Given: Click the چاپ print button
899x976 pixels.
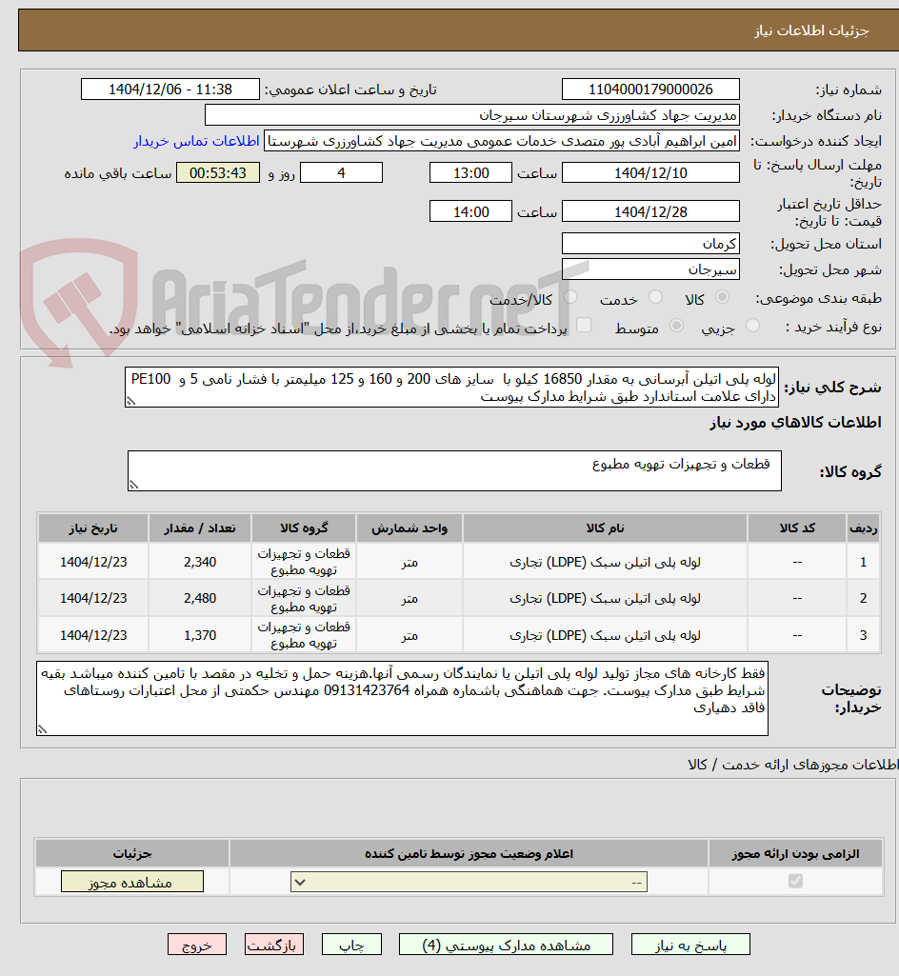Looking at the screenshot, I should click(351, 945).
